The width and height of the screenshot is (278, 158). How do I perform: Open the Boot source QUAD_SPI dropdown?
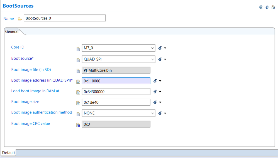(x=152, y=59)
